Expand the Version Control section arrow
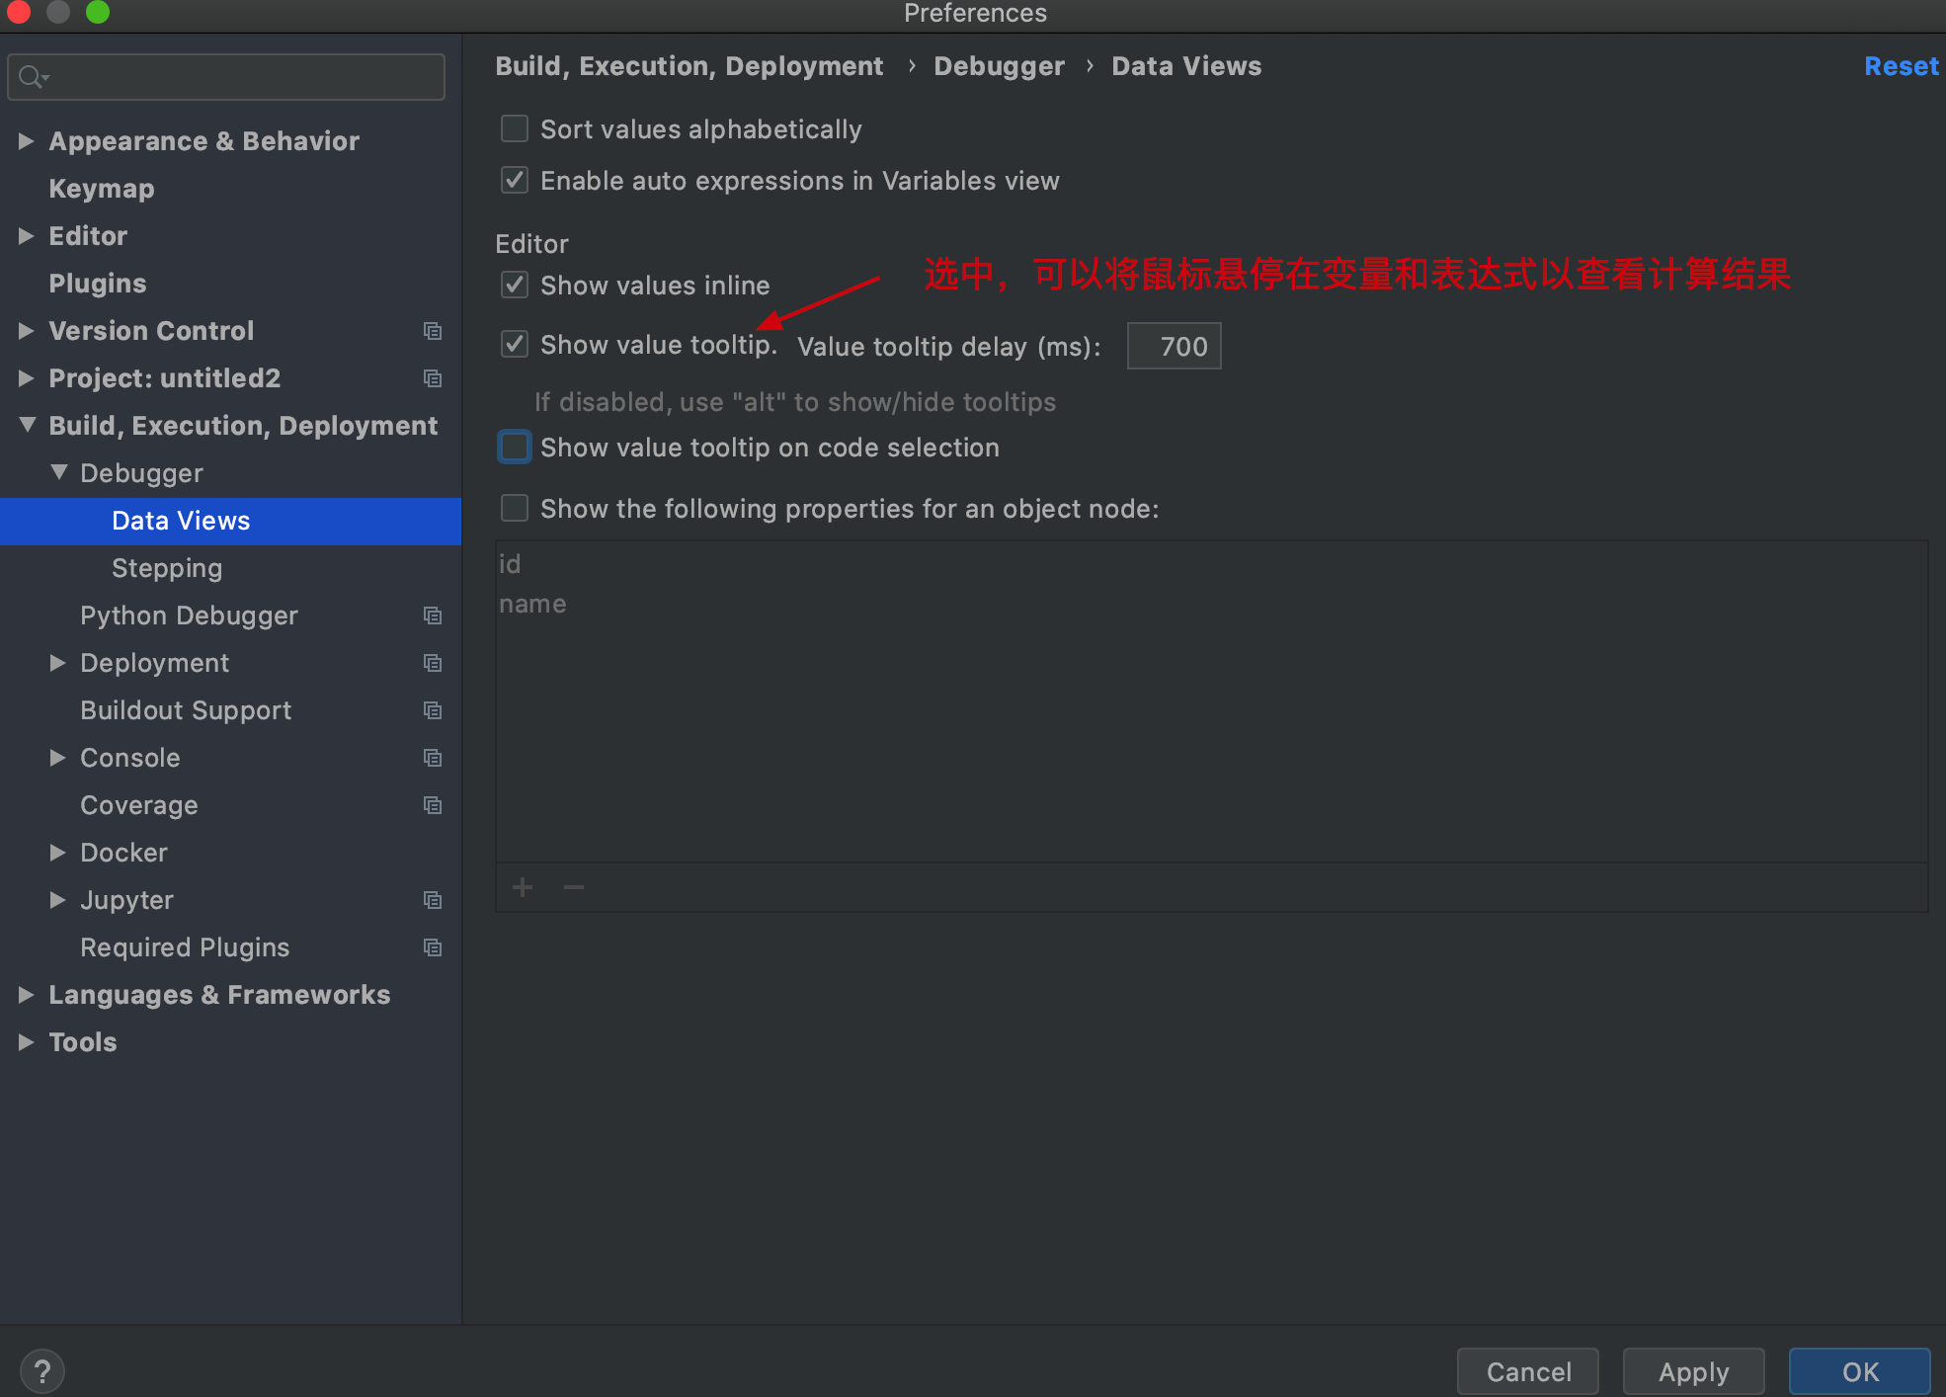 27,331
